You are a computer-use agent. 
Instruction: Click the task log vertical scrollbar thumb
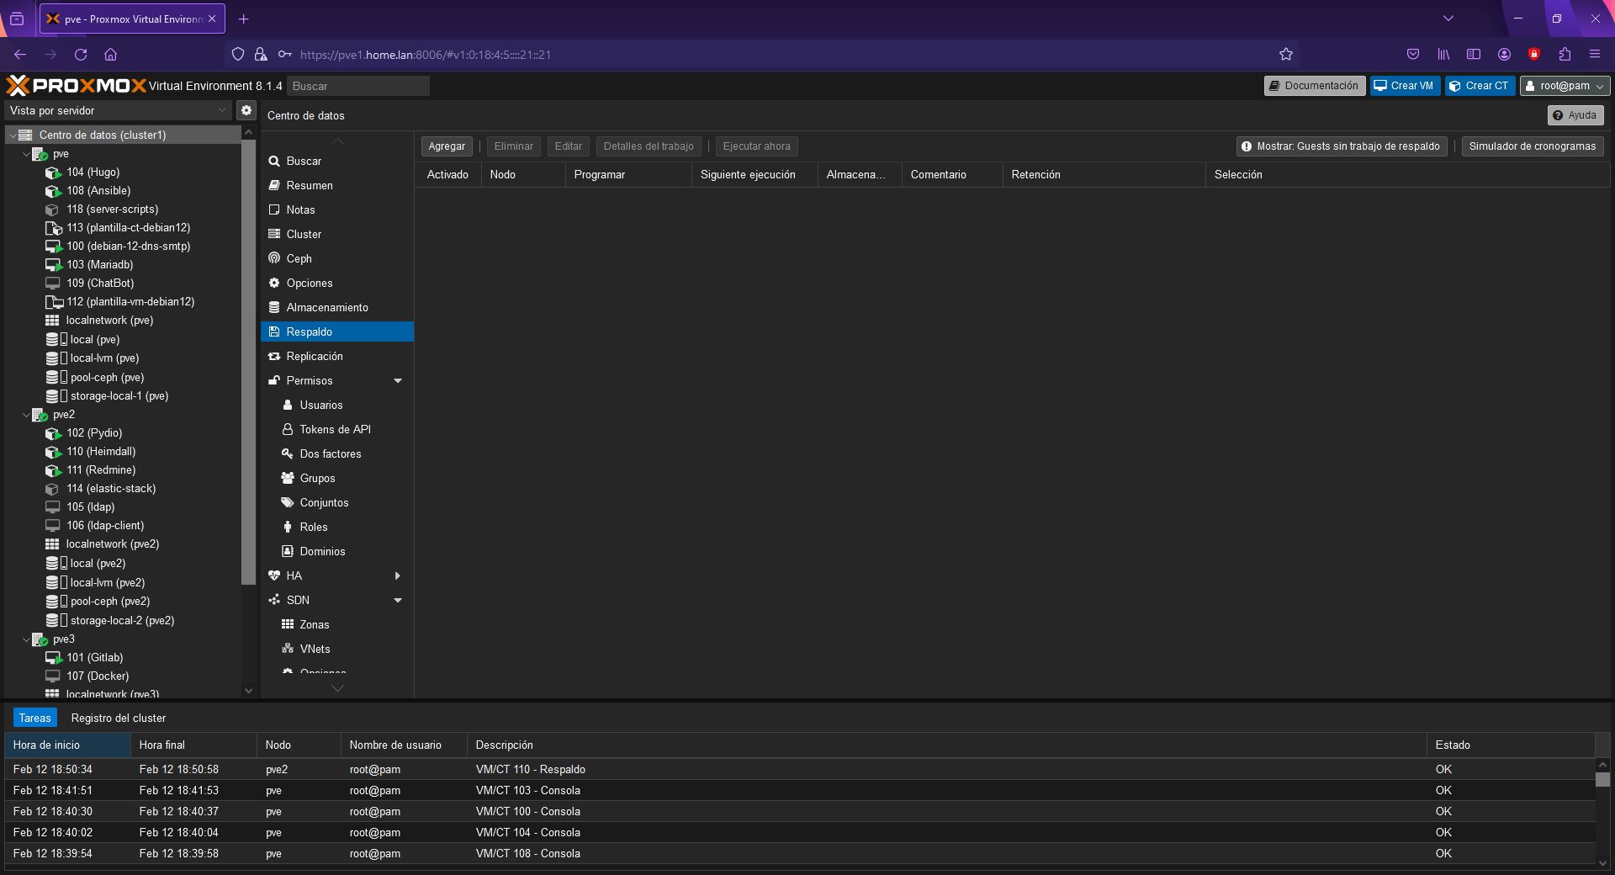[x=1603, y=779]
